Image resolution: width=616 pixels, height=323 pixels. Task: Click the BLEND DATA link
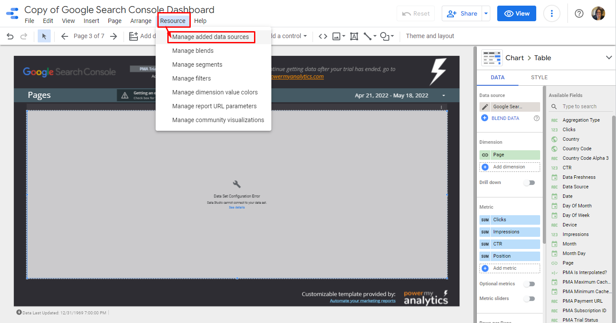505,118
